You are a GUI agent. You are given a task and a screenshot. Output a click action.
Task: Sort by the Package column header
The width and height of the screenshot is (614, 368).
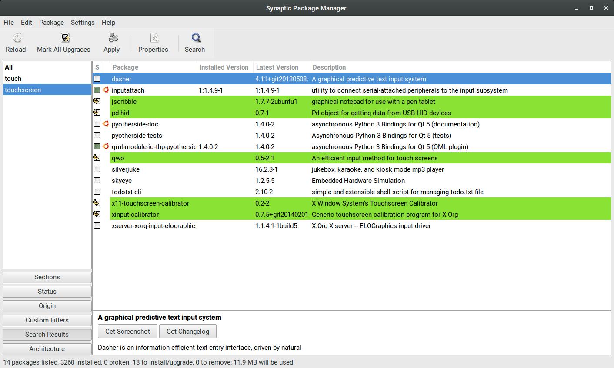tap(153, 67)
